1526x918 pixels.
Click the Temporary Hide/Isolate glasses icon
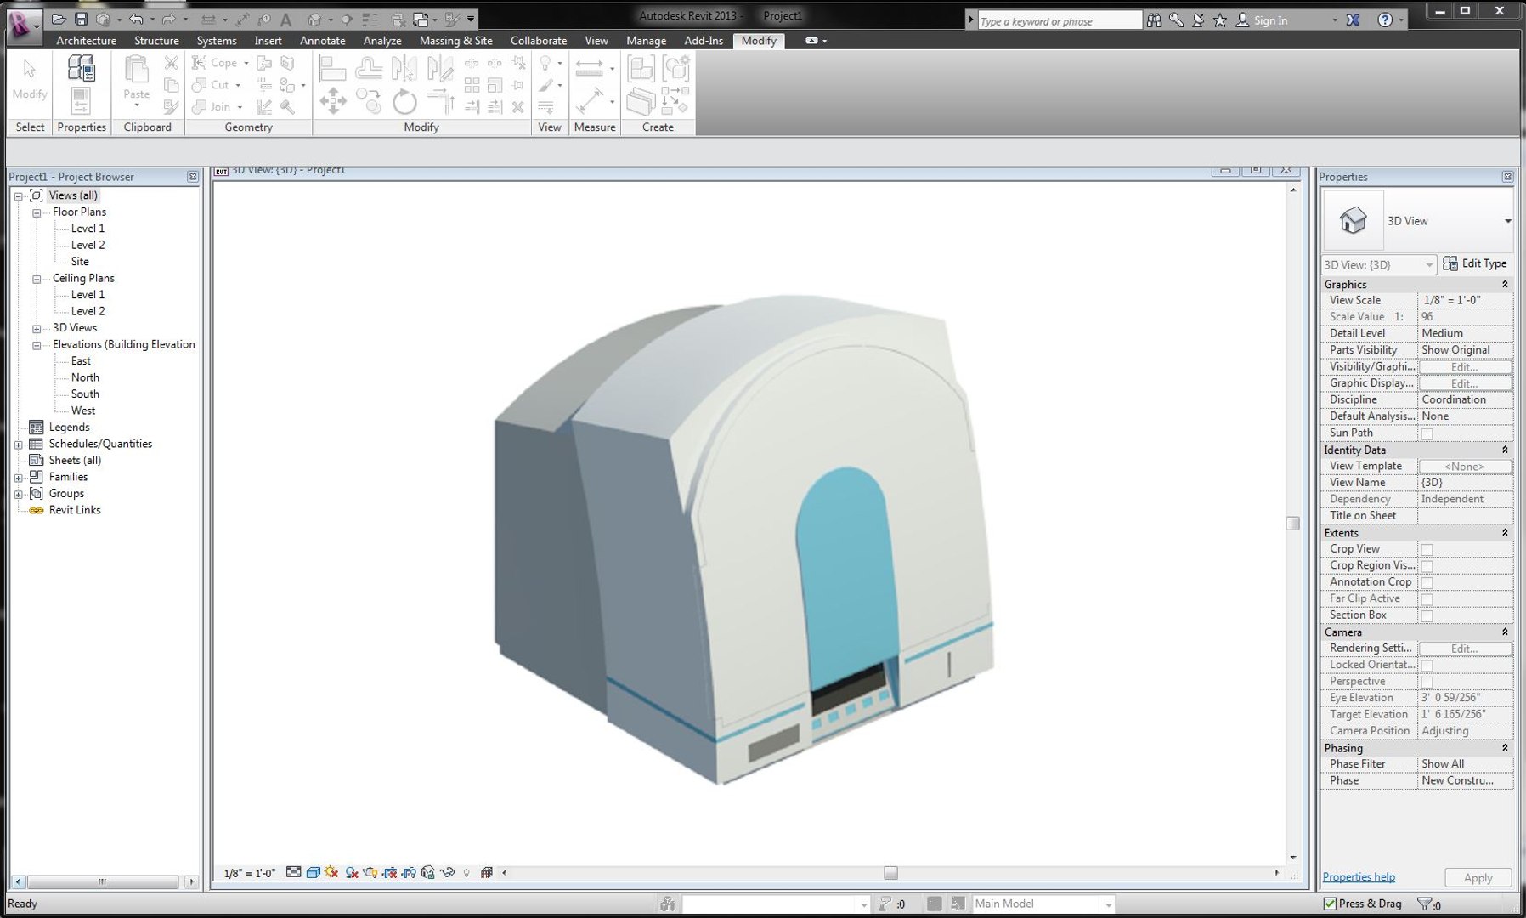pyautogui.click(x=447, y=872)
